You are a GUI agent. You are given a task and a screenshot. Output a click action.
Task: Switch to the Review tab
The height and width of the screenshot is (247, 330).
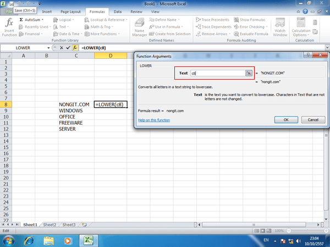(x=136, y=12)
